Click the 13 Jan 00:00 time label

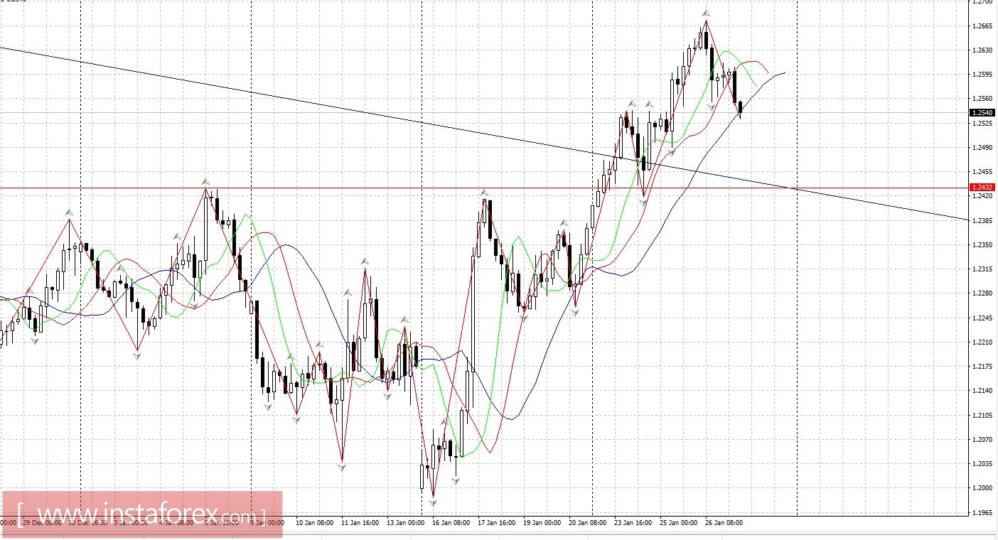coord(406,523)
